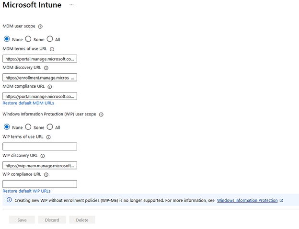Click info icon next to MDM discovery URL
The image size is (299, 229).
tap(46, 68)
